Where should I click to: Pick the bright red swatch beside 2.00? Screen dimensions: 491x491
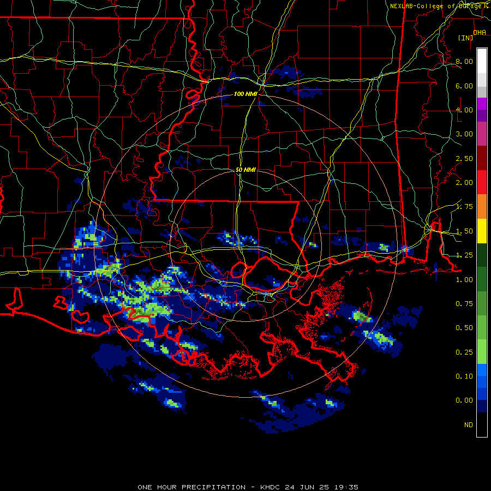(x=482, y=182)
